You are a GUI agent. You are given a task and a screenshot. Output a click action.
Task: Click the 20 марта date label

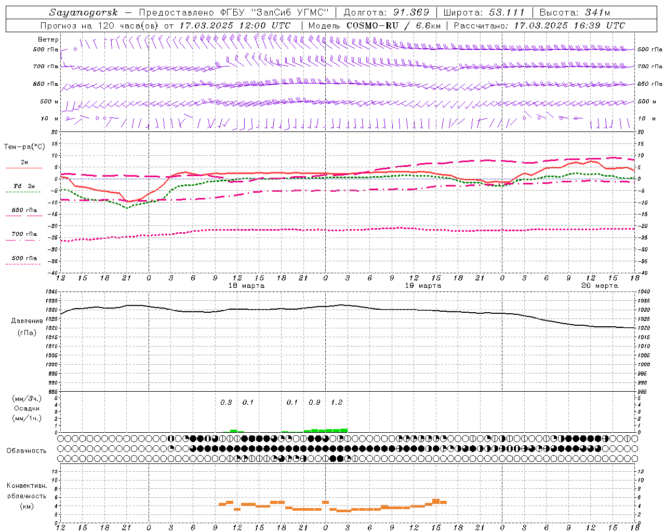[600, 286]
